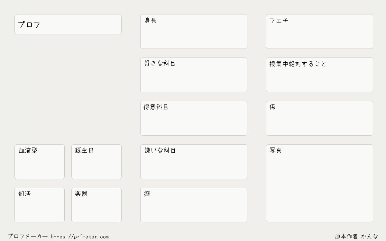The width and height of the screenshot is (386, 241).
Task: Select the 部活 box
Action: (x=40, y=205)
